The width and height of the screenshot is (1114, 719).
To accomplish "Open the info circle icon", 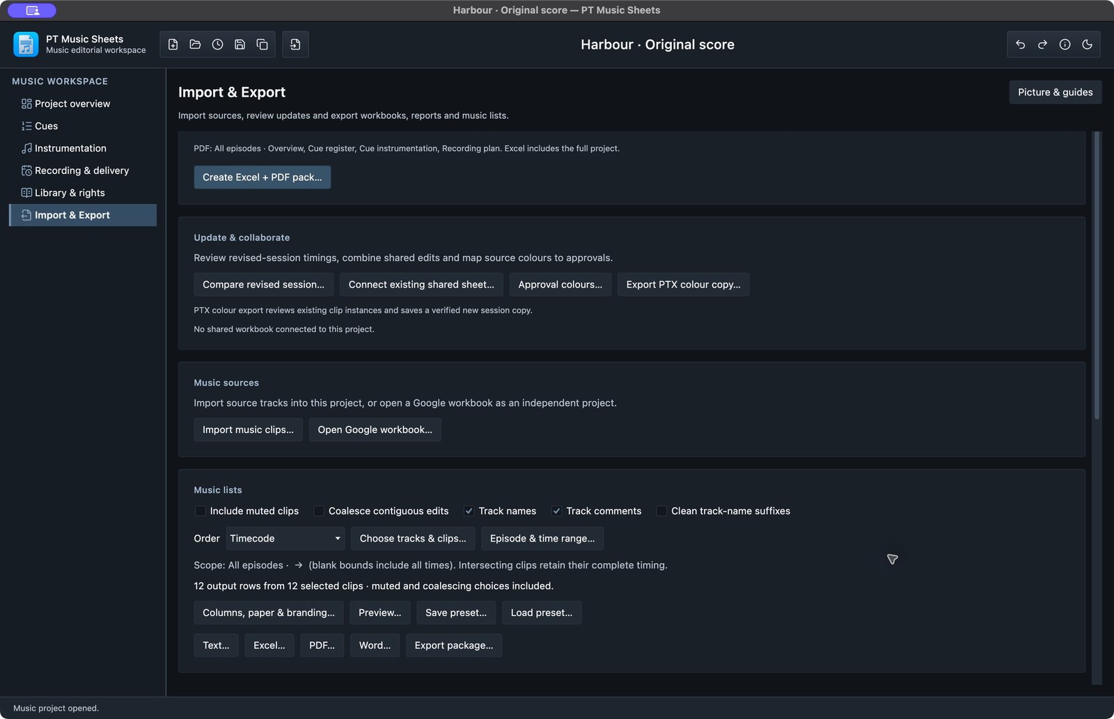I will tap(1065, 45).
